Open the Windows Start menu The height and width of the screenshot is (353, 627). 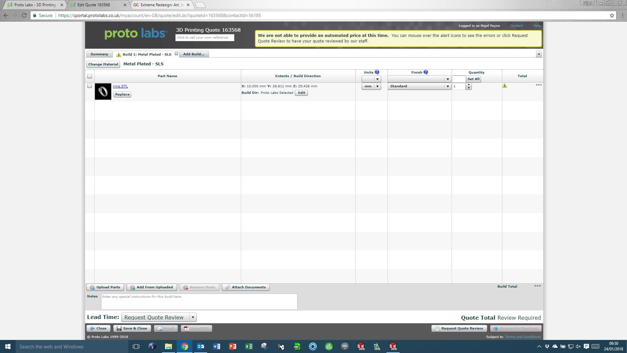[x=8, y=346]
